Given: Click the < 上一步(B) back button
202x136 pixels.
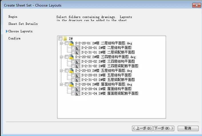Looking at the screenshot, I should point(142,128).
